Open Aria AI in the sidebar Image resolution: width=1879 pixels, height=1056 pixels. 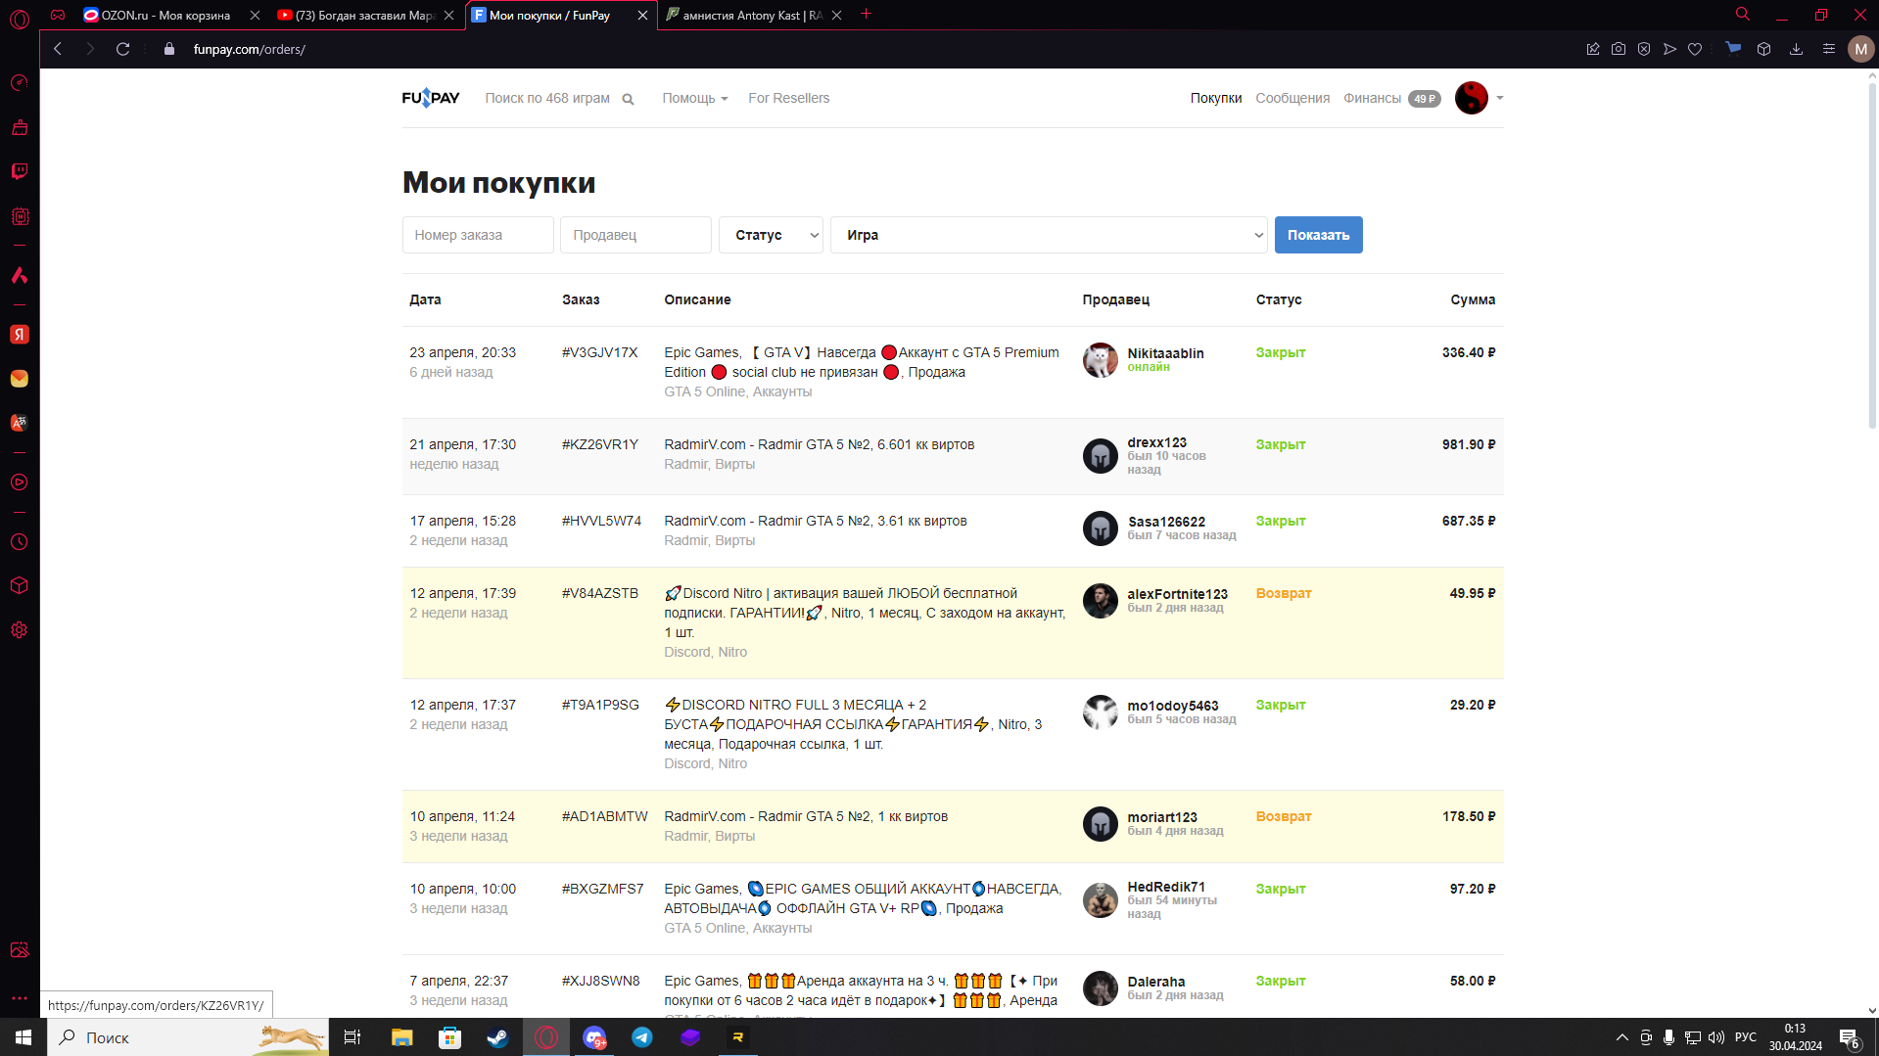click(20, 275)
